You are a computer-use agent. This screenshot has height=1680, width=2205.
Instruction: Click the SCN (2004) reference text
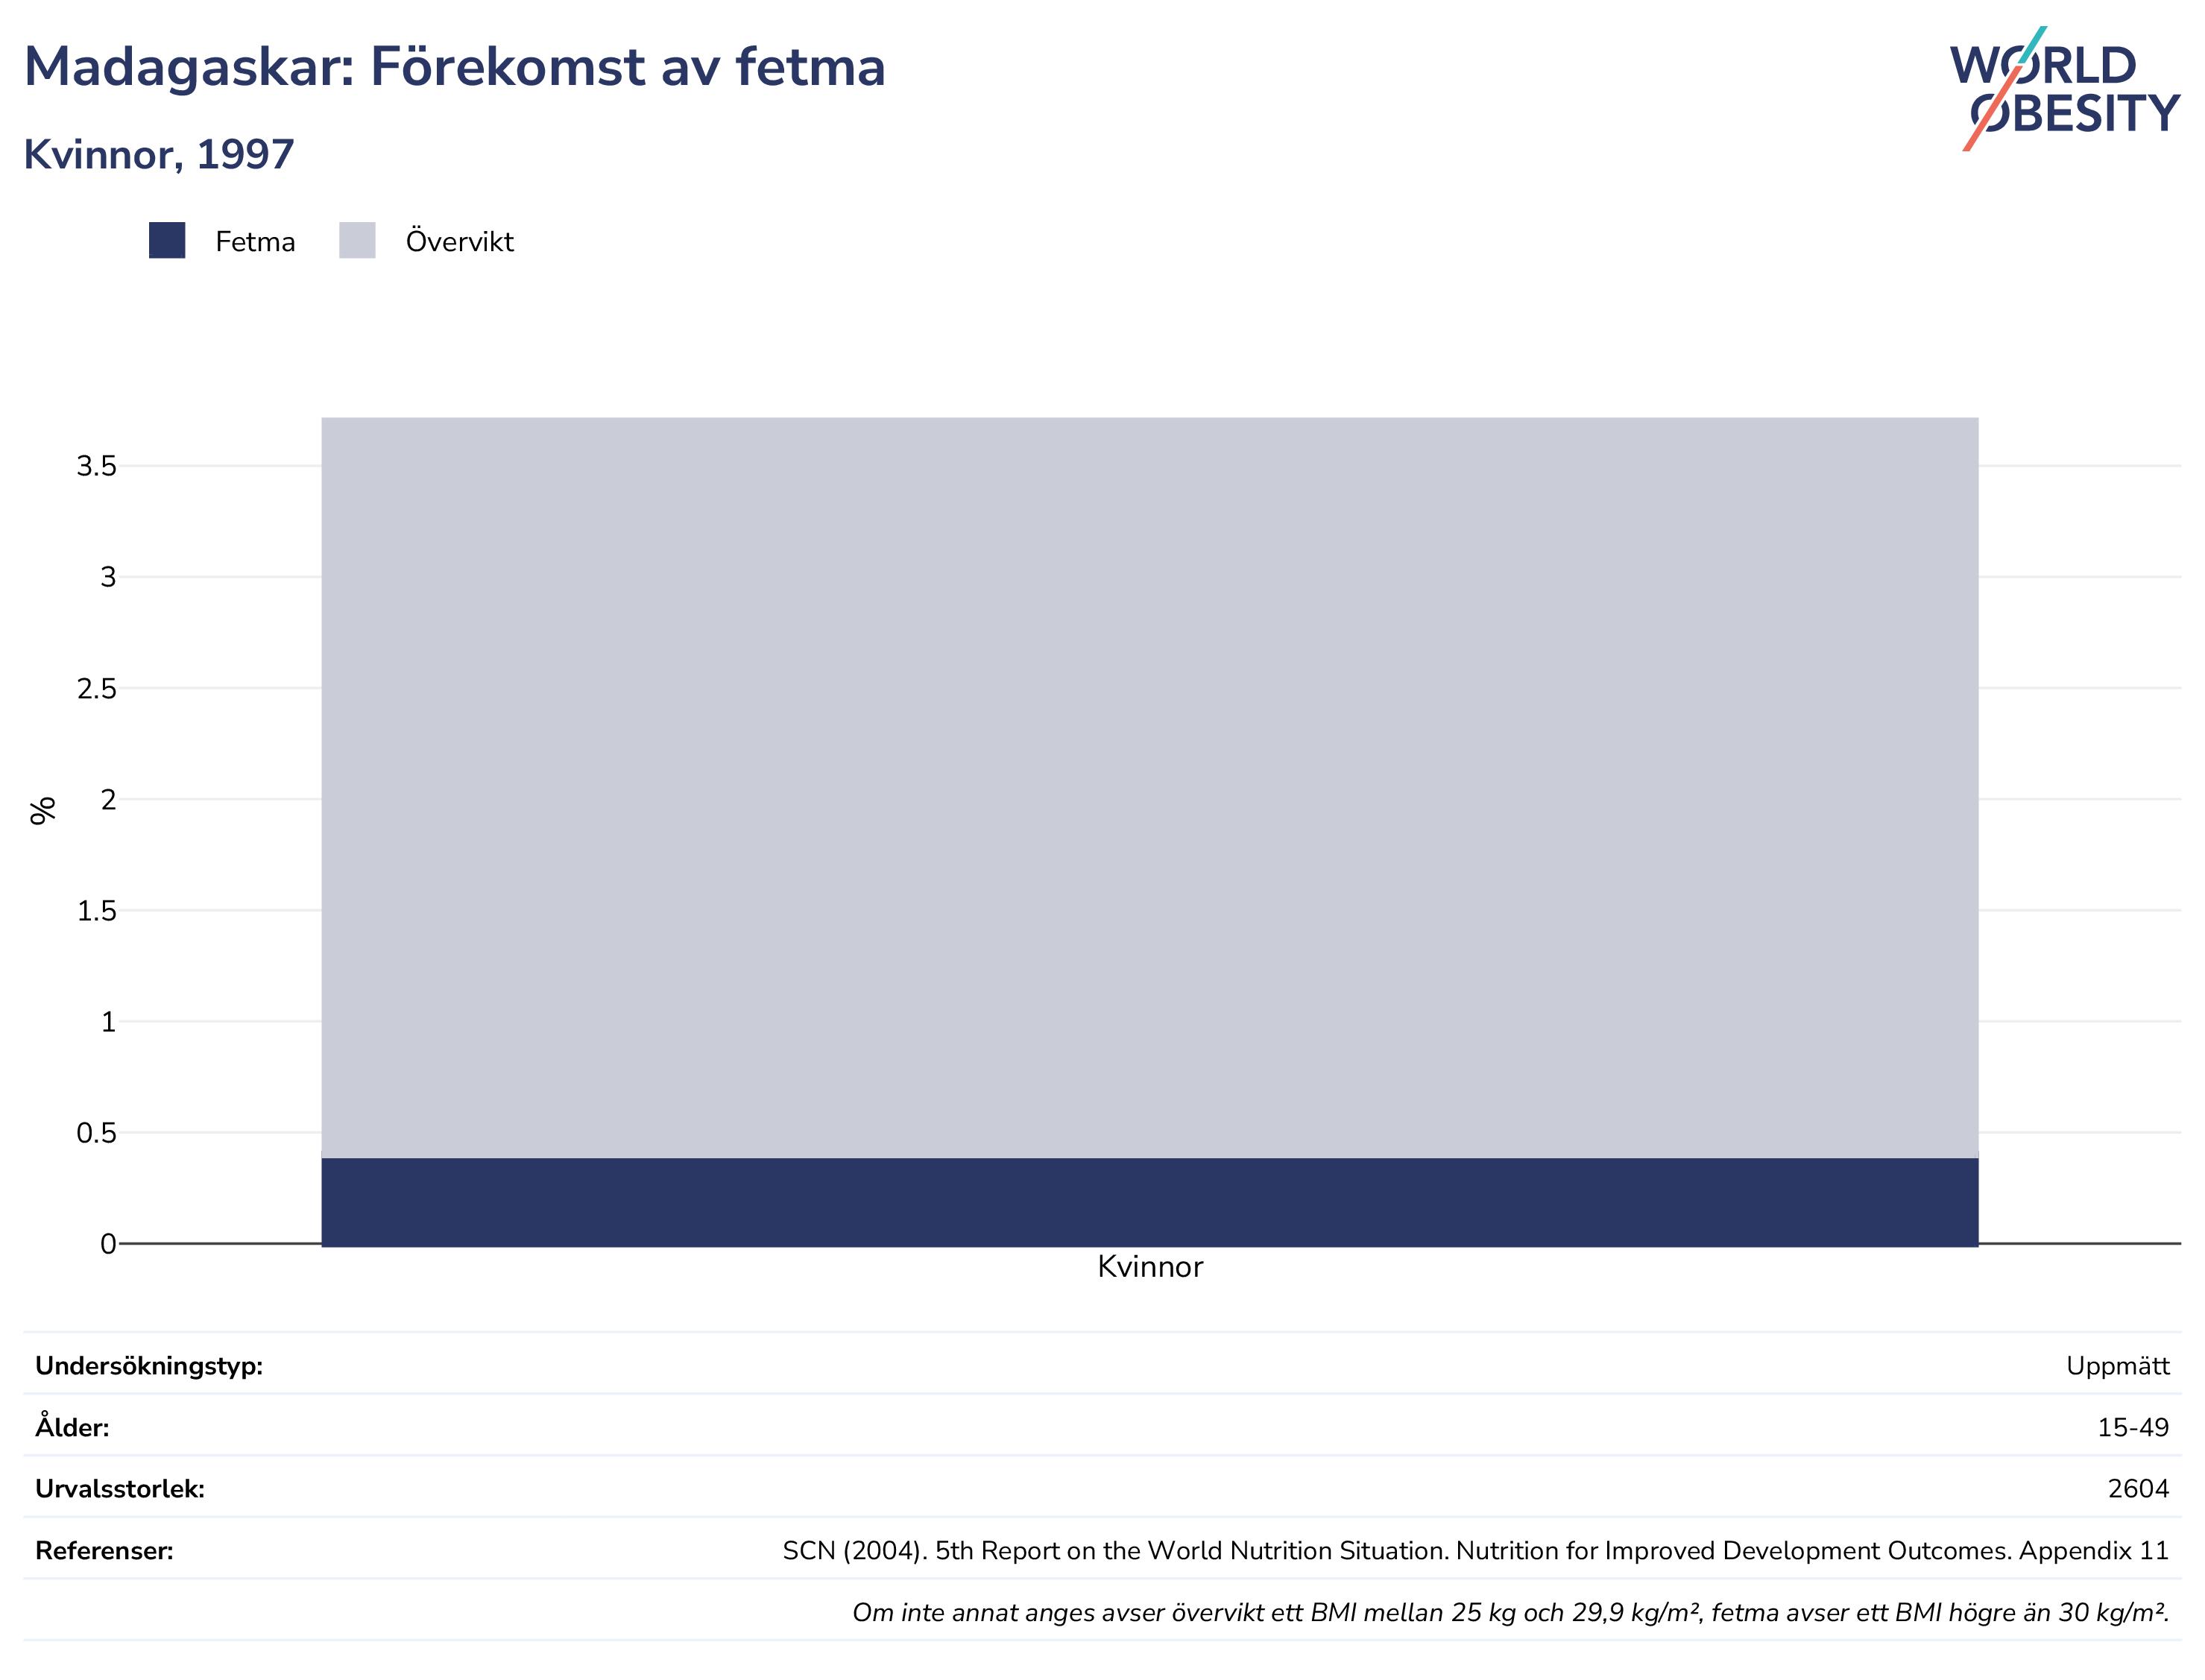click(x=1476, y=1551)
